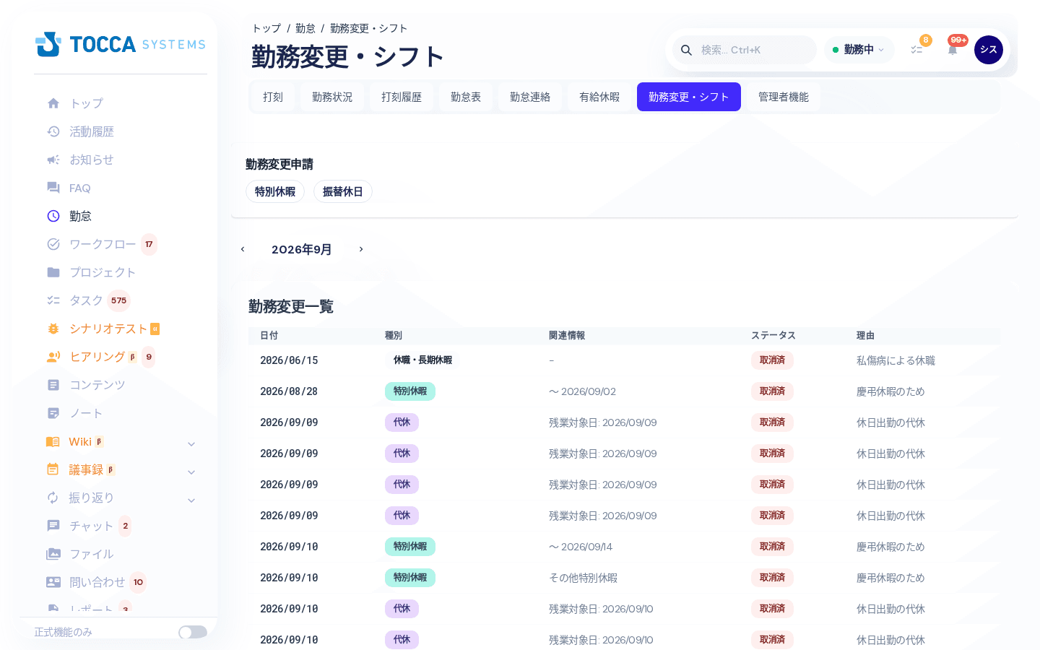Click the 種別 column header
This screenshot has height=650, width=1040.
click(394, 335)
